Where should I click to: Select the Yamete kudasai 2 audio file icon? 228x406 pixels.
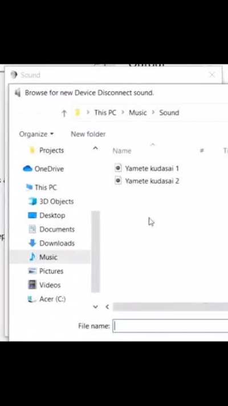tap(118, 180)
